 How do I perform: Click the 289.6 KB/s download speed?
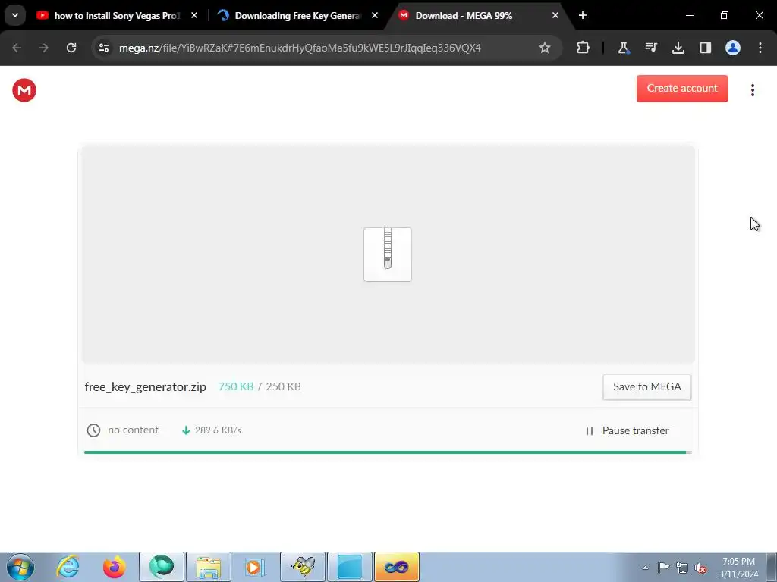tap(218, 430)
